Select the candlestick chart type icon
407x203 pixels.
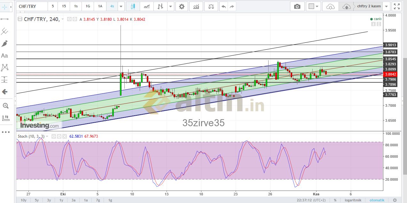tap(133, 6)
